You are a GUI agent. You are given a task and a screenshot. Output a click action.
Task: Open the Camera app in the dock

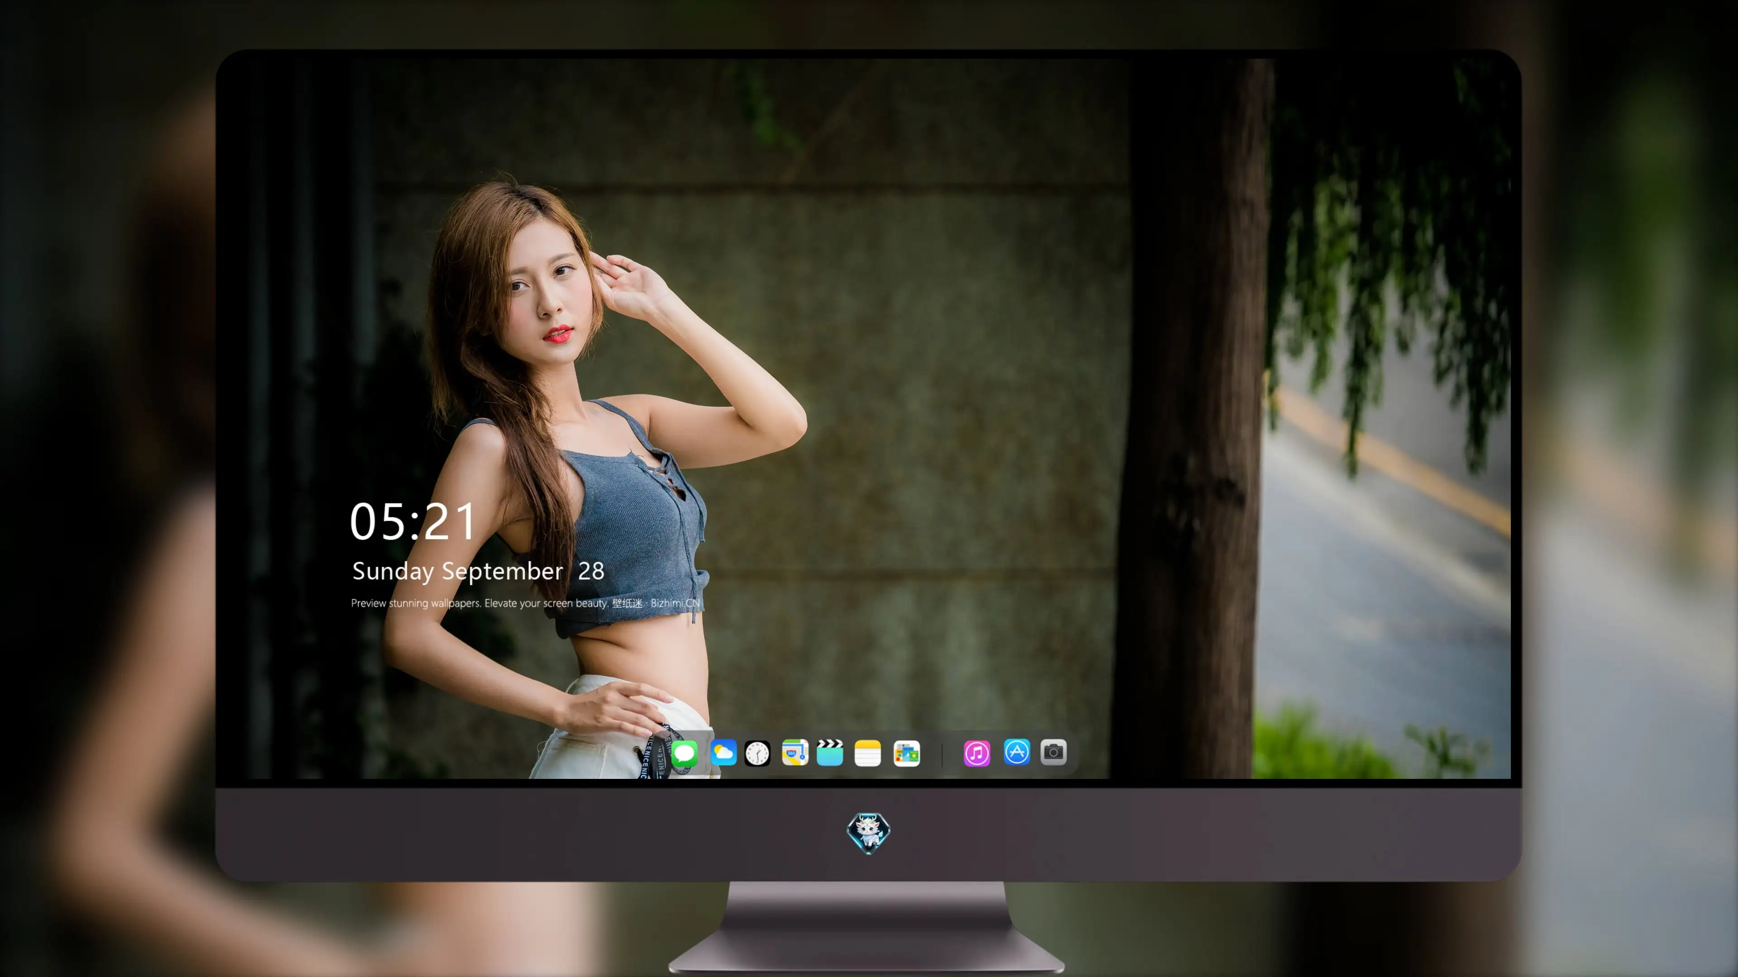(1053, 752)
